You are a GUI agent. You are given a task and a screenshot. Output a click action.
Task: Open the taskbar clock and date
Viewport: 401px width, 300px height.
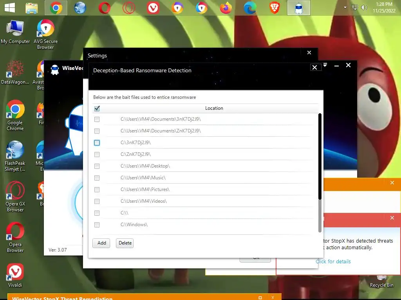coord(384,7)
